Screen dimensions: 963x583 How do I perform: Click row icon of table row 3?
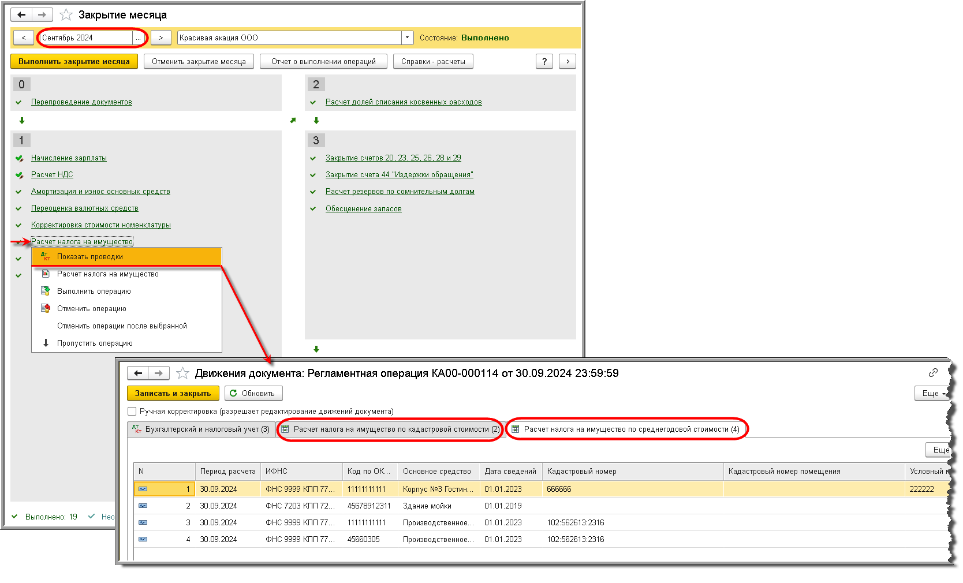coord(143,522)
